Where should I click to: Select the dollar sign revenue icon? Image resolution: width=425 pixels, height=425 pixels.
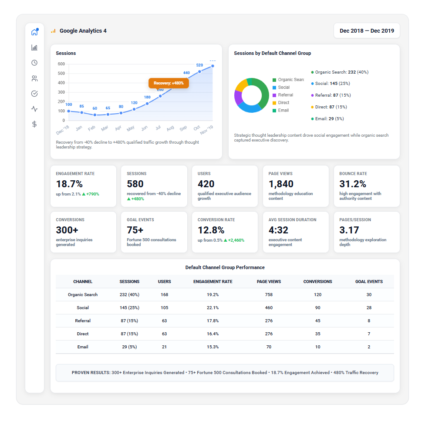(x=34, y=124)
